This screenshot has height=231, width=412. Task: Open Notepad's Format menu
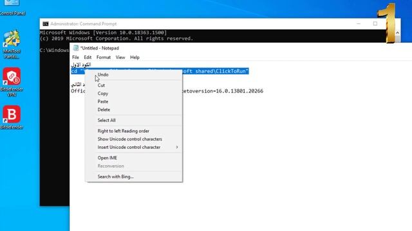104,57
